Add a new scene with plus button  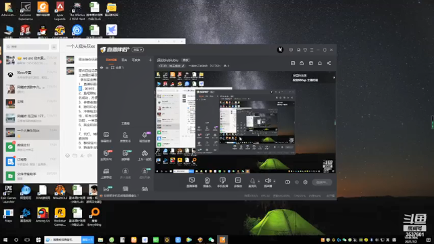point(150,60)
